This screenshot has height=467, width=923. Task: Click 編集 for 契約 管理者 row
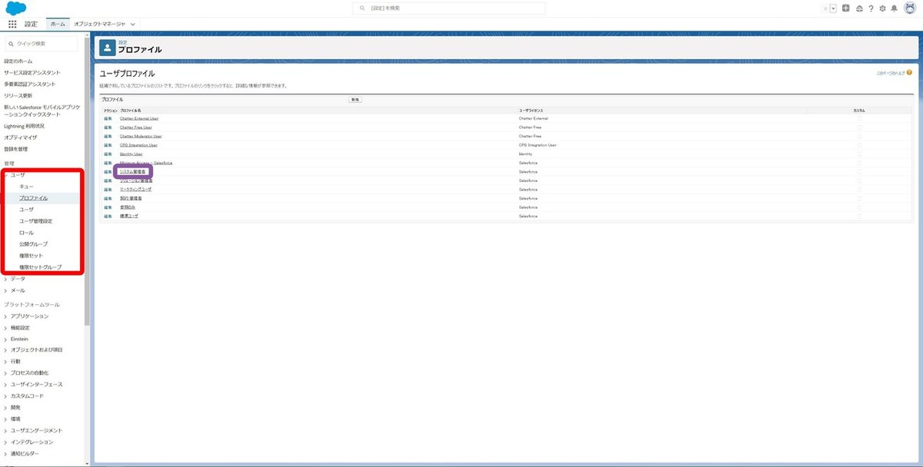pyautogui.click(x=108, y=198)
